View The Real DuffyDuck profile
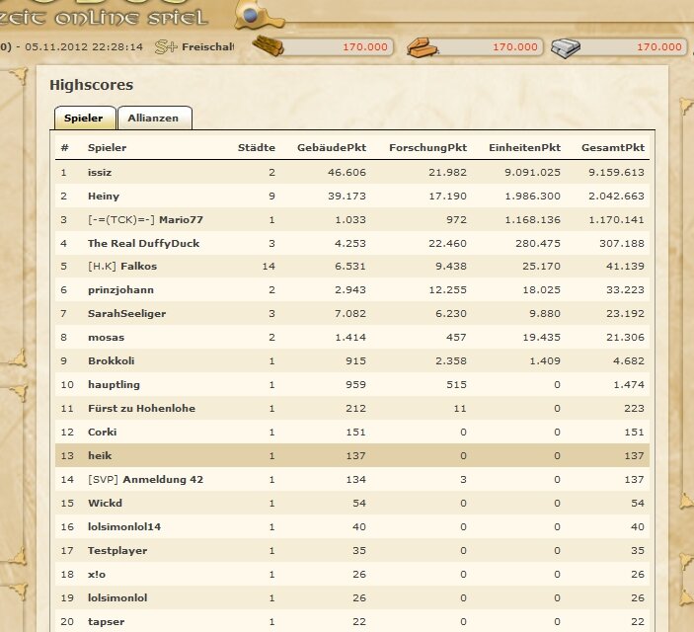 143,243
